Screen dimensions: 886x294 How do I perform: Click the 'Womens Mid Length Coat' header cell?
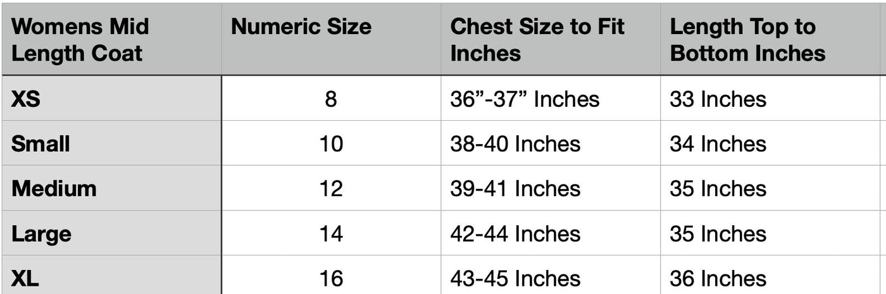[80, 39]
